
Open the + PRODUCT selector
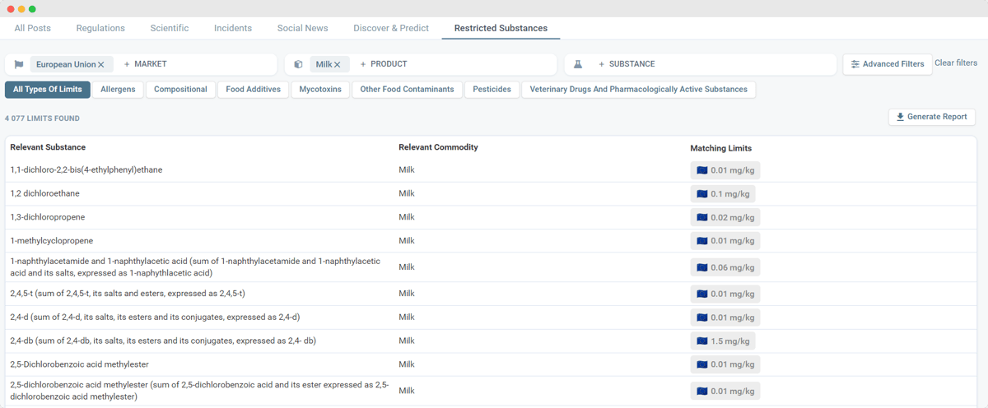(384, 64)
